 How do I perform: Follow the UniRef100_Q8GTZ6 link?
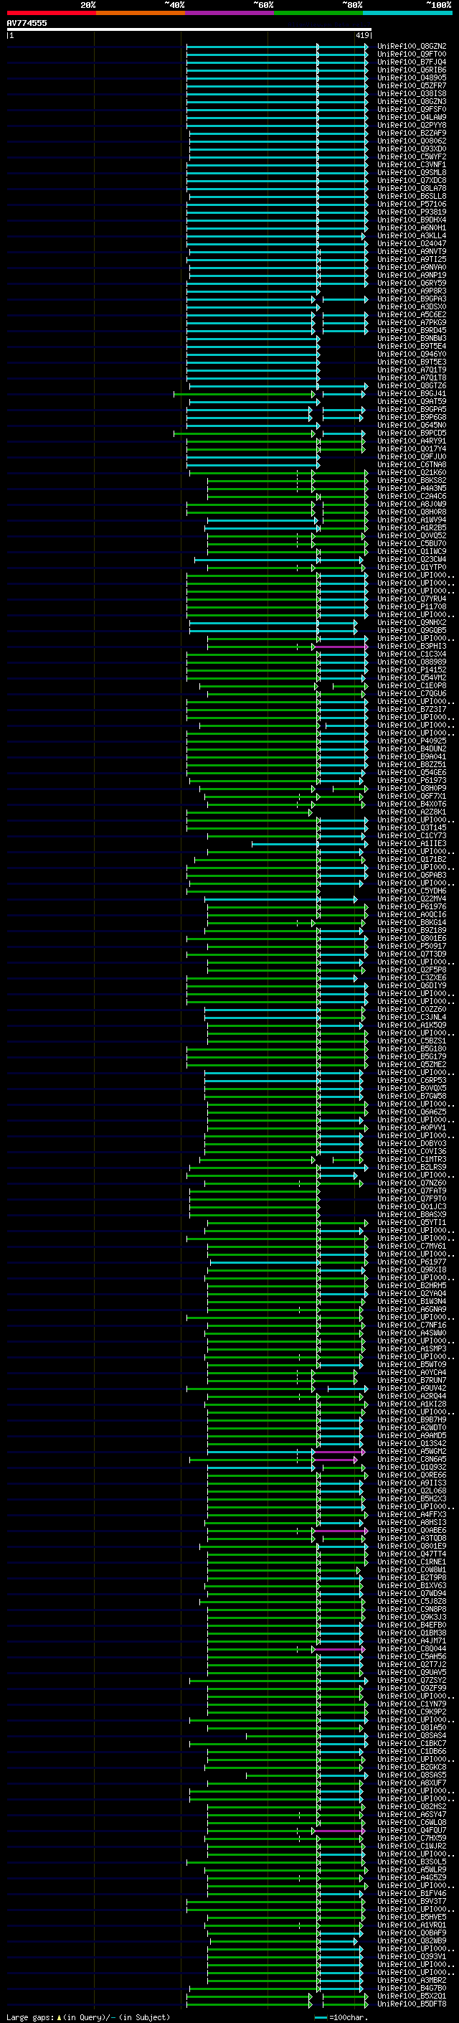point(412,385)
